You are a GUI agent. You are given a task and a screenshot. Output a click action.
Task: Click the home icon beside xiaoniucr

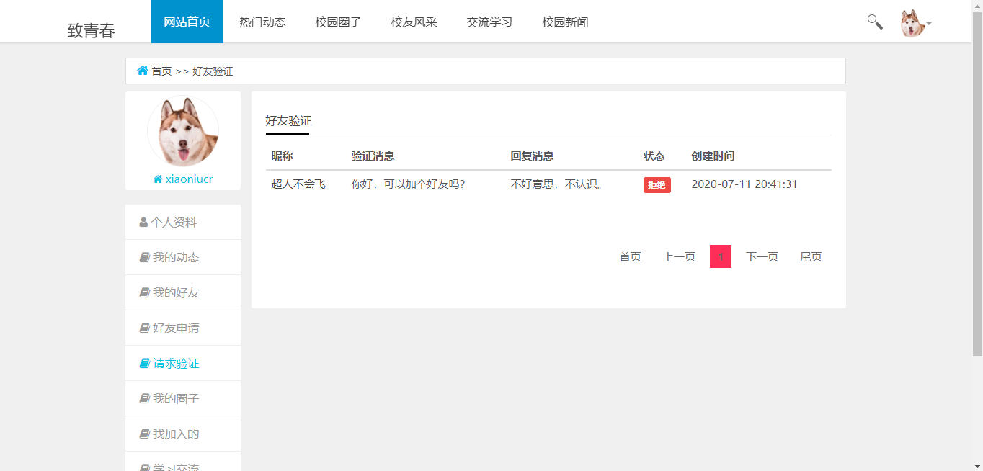[158, 179]
